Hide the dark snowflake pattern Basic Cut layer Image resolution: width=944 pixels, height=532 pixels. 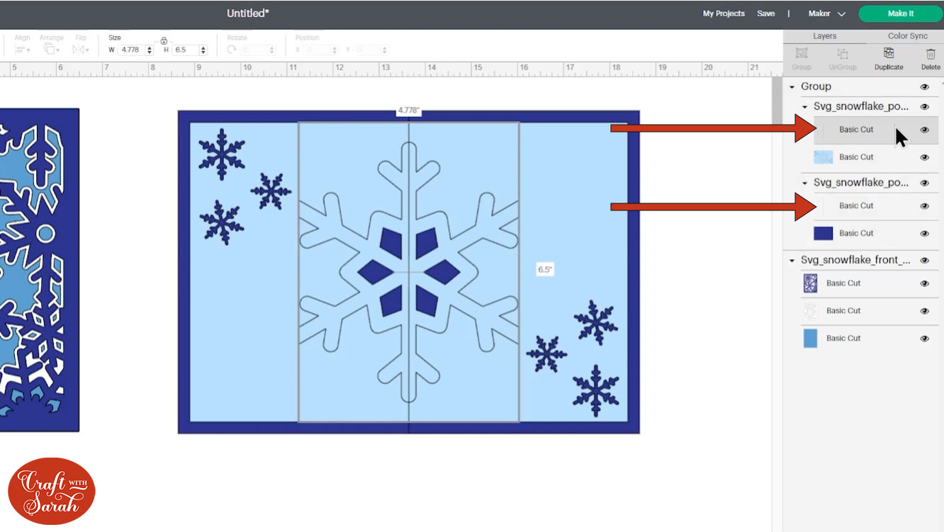pyautogui.click(x=924, y=283)
